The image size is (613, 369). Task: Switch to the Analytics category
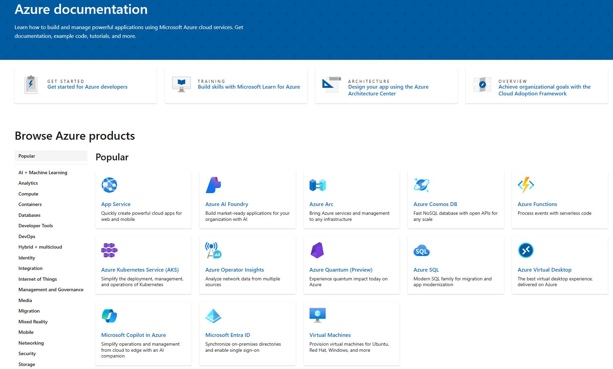[28, 183]
